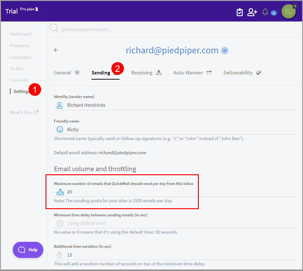Click the gear icon next to General
This screenshot has height=271, width=303.
click(x=77, y=73)
